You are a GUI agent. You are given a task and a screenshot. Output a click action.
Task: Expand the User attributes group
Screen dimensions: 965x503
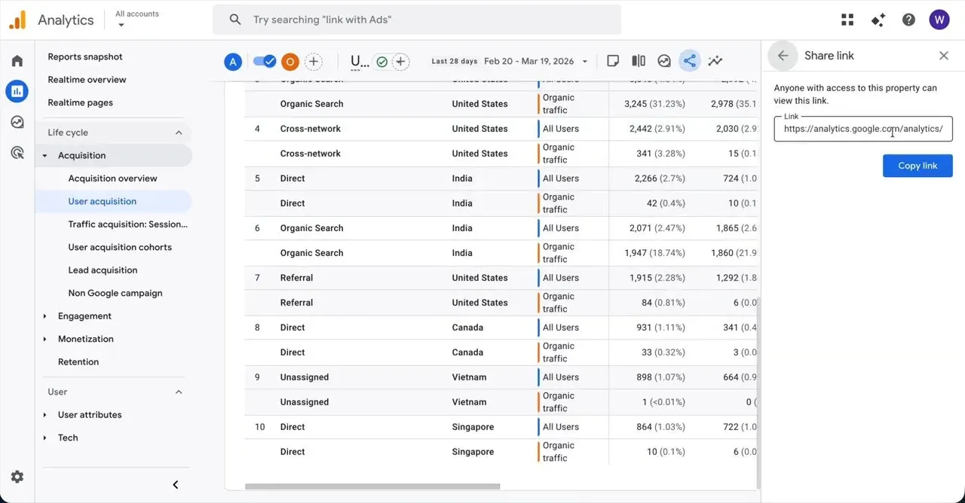click(44, 415)
